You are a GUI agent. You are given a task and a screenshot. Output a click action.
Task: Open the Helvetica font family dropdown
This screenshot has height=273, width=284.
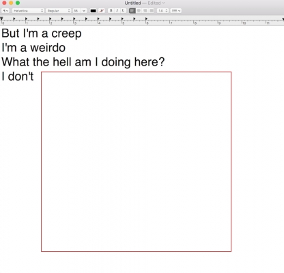point(28,11)
